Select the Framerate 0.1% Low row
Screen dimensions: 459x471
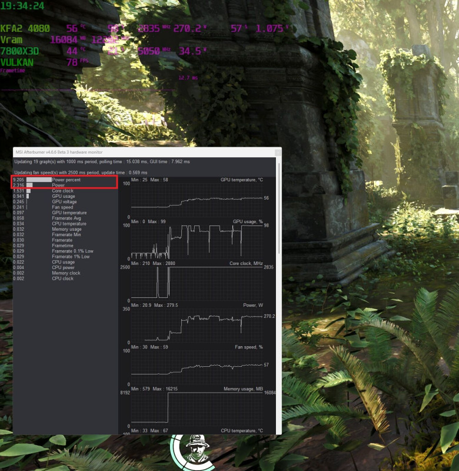pyautogui.click(x=65, y=251)
